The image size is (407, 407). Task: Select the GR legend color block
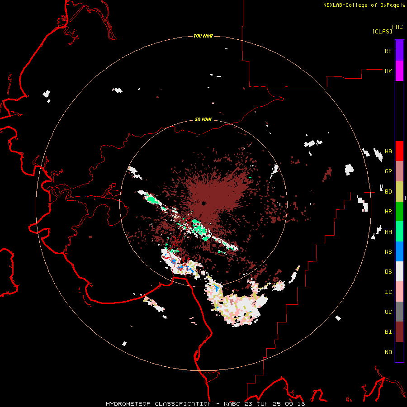coord(399,171)
